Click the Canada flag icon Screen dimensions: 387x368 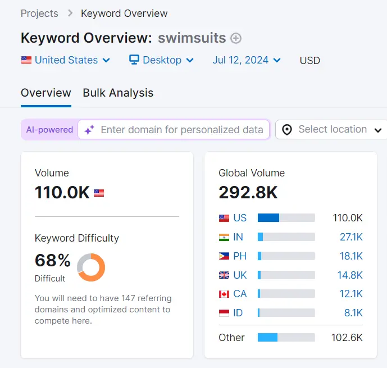tap(224, 294)
